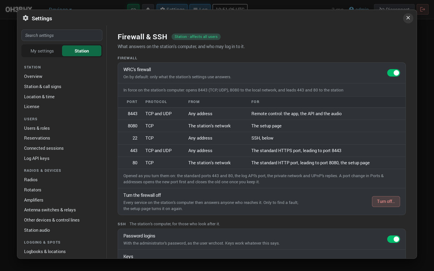434x271 pixels.
Task: Click the FROM column header
Action: [194, 102]
